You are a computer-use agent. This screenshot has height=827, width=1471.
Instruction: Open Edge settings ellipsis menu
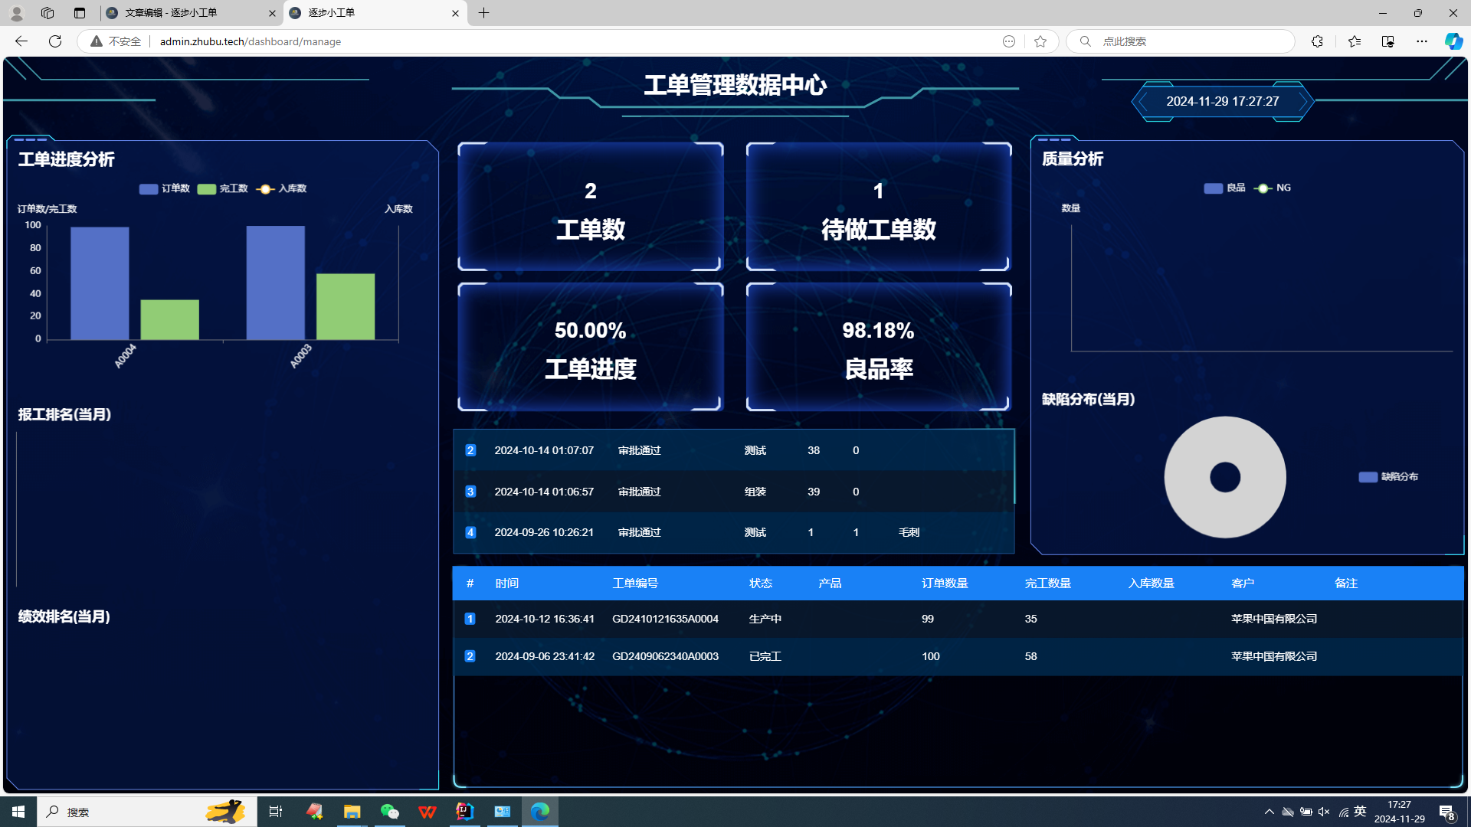tap(1422, 41)
